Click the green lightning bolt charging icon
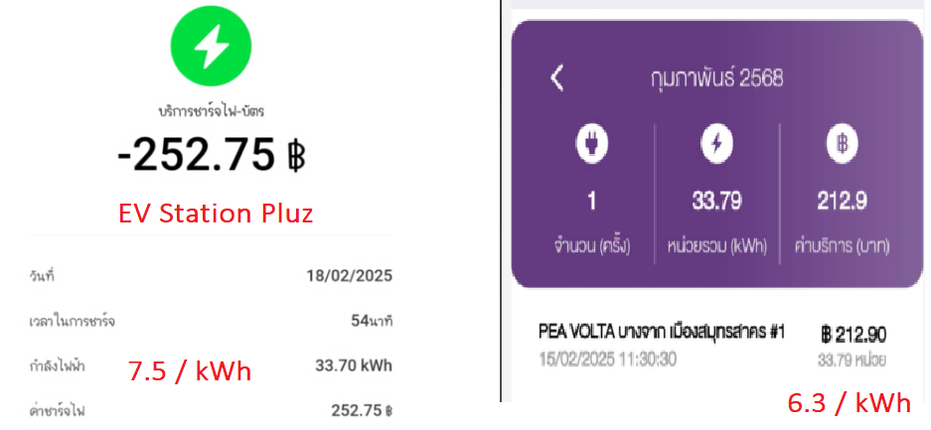 click(x=211, y=46)
